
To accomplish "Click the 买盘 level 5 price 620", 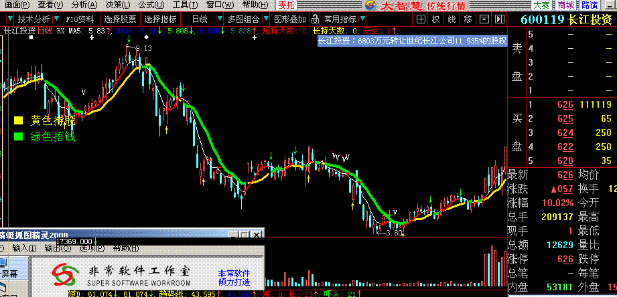I will 565,161.
